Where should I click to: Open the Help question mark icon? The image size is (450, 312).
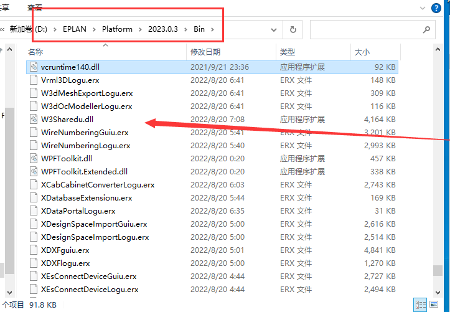(x=436, y=8)
